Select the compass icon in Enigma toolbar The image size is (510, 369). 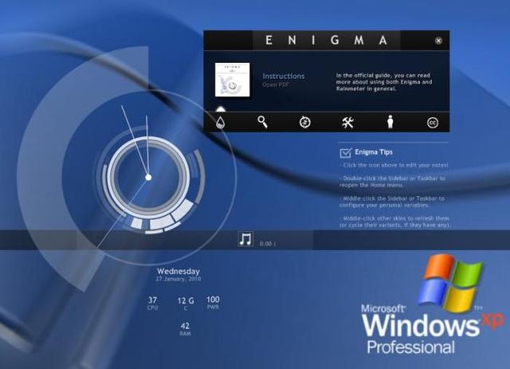pos(304,122)
